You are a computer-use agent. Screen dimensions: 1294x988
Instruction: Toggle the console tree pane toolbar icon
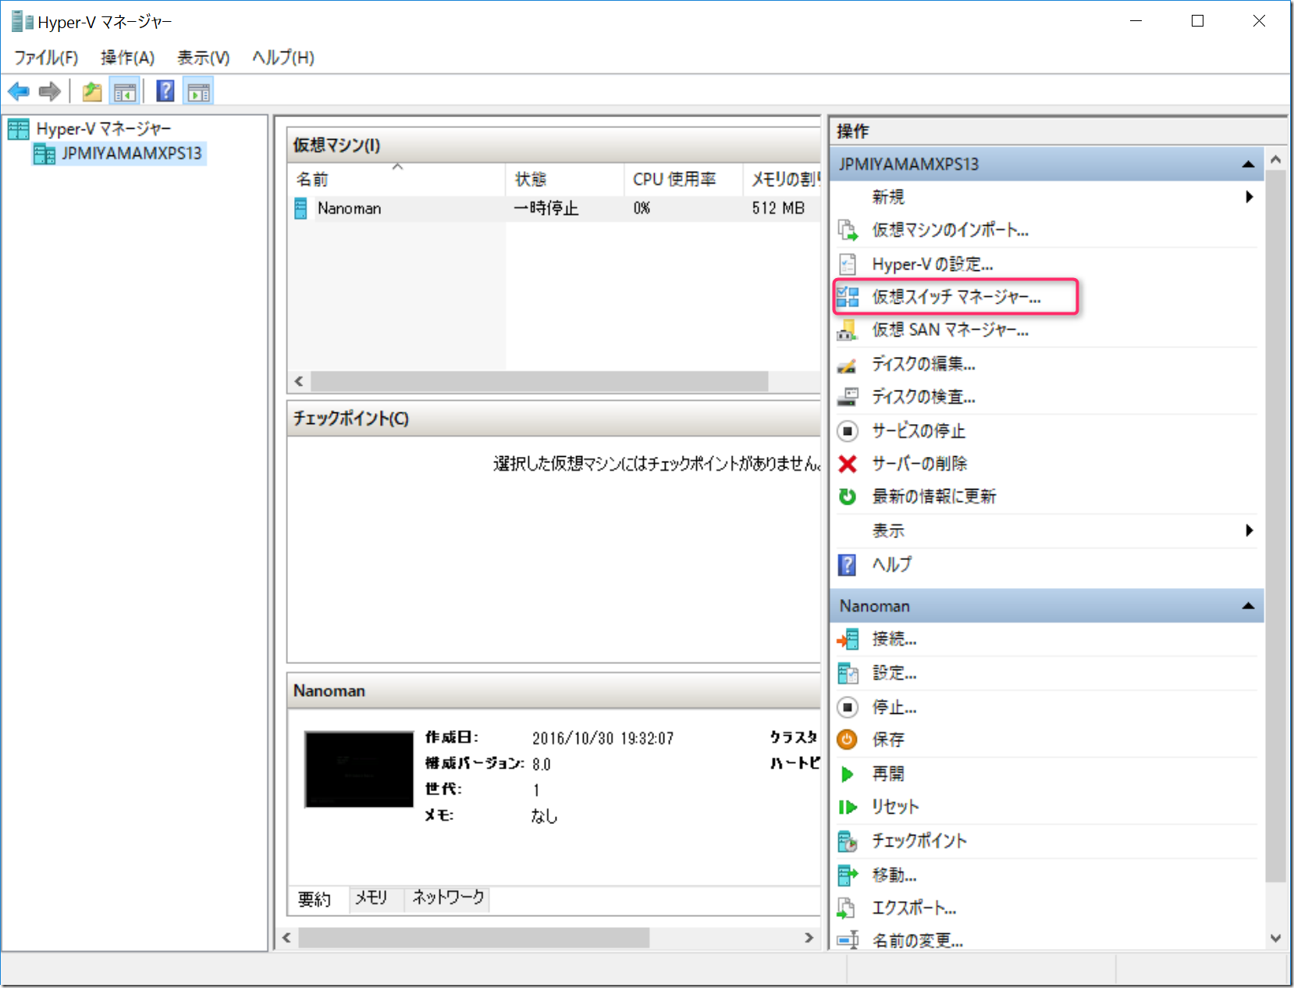coord(125,91)
